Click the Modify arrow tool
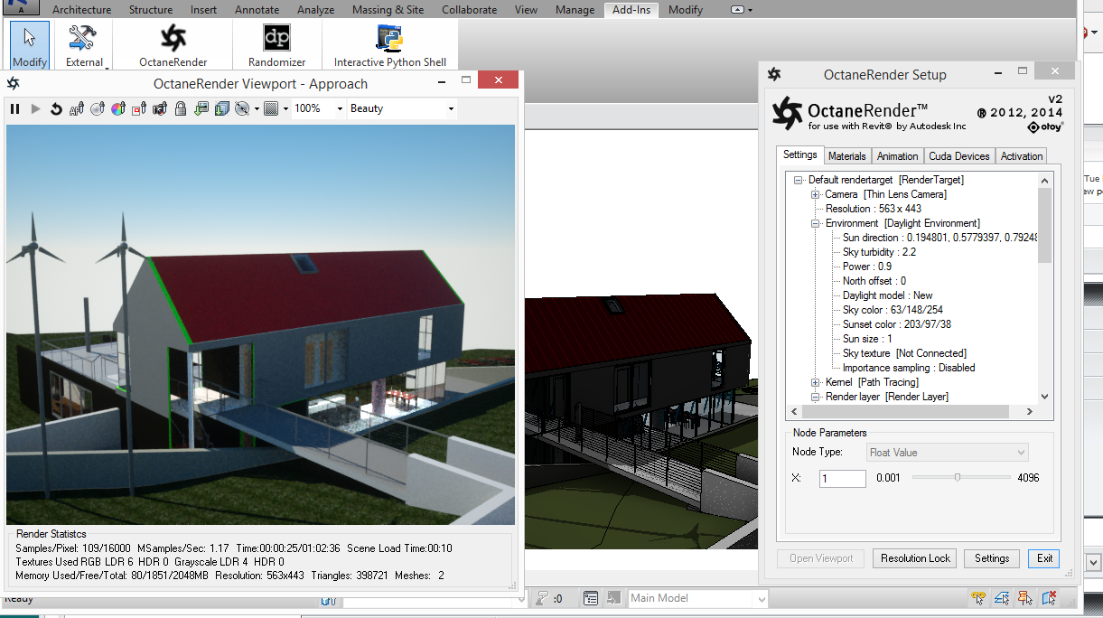Image resolution: width=1103 pixels, height=618 pixels. [30, 44]
